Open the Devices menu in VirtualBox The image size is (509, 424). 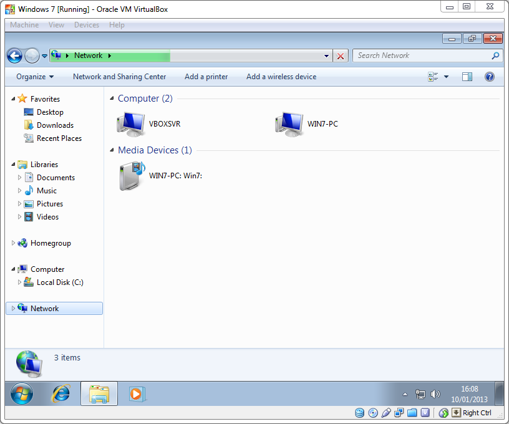86,25
